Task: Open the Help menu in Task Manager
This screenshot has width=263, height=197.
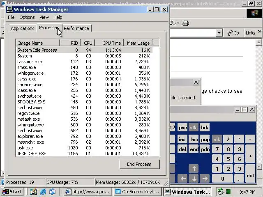Action: [x=58, y=17]
